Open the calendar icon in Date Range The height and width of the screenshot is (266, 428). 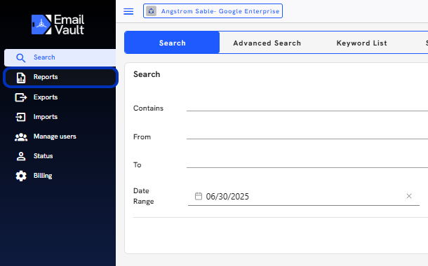click(199, 196)
